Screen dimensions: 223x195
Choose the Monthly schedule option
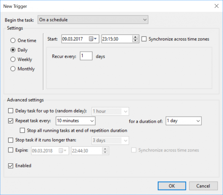click(x=13, y=69)
